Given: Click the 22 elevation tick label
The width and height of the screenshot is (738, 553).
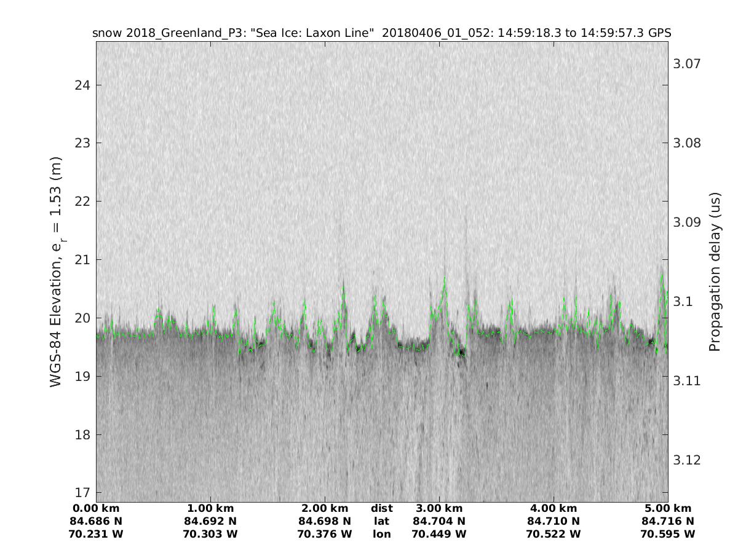Looking at the screenshot, I should pyautogui.click(x=83, y=201).
